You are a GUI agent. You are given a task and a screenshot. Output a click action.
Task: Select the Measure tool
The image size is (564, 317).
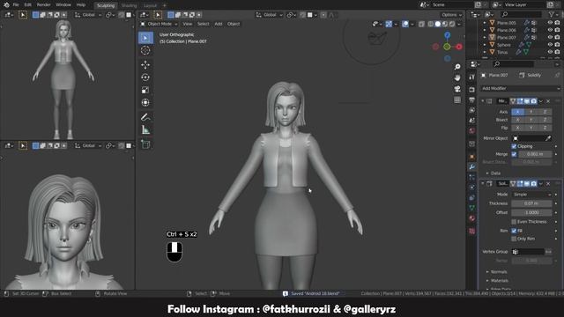pyautogui.click(x=145, y=129)
